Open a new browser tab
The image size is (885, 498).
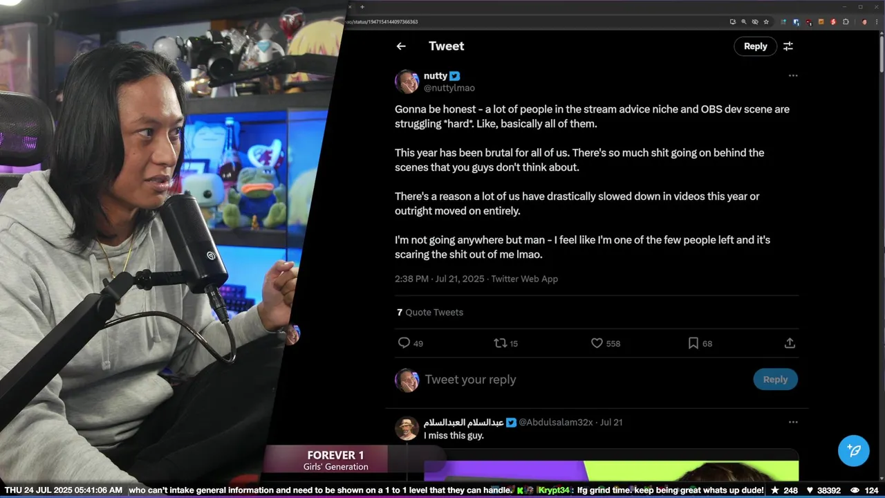coord(362,7)
